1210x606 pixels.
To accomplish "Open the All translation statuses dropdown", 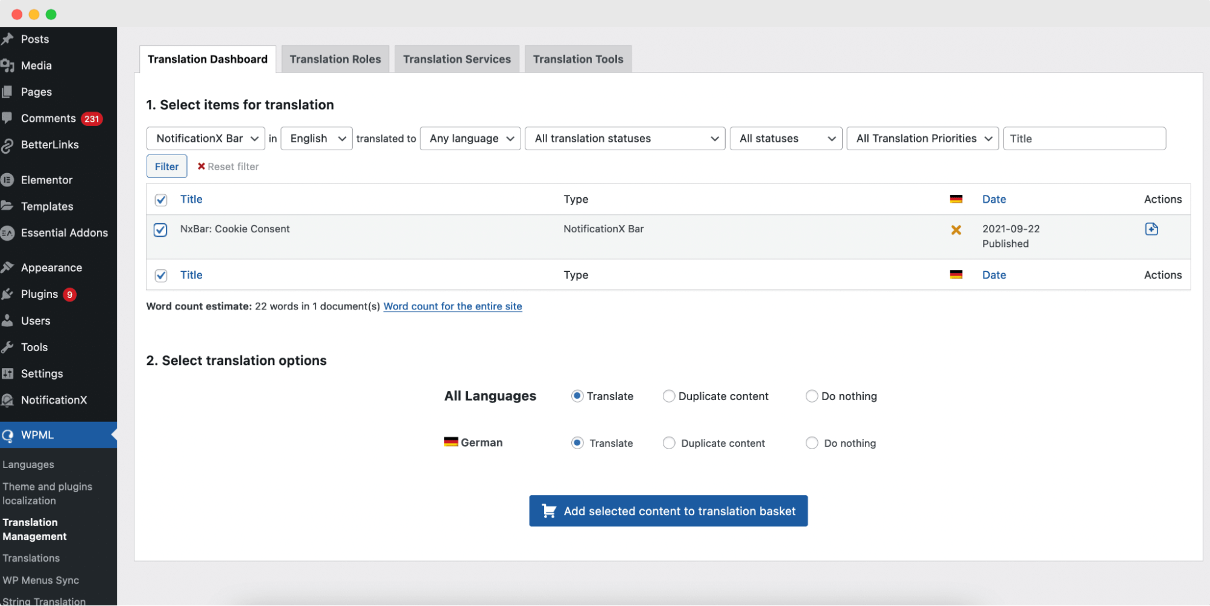I will 625,139.
